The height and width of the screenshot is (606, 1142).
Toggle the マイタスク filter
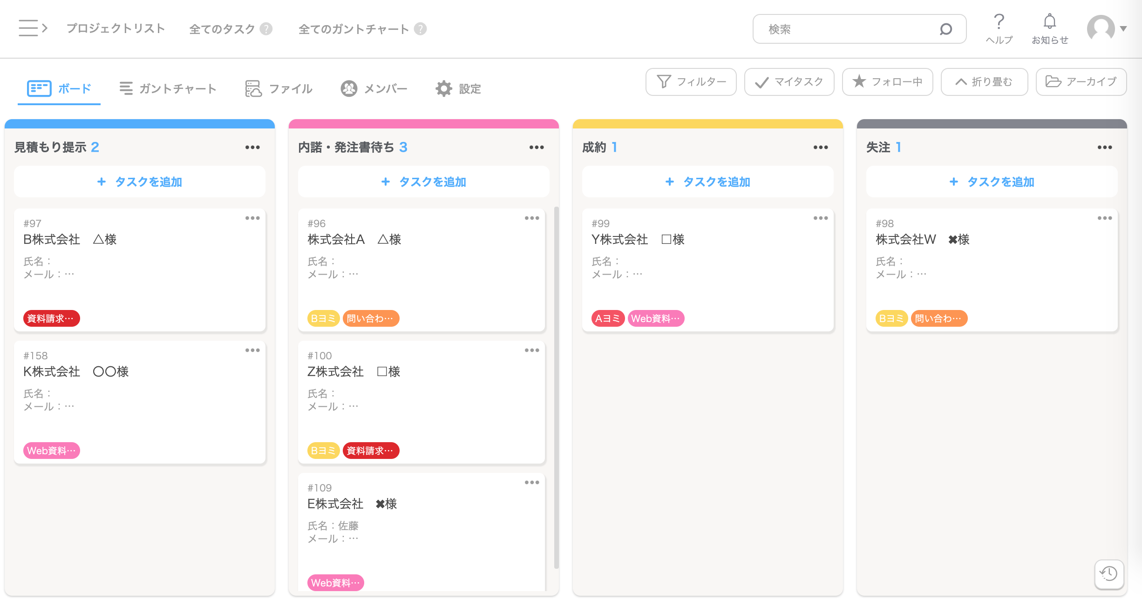(x=789, y=82)
